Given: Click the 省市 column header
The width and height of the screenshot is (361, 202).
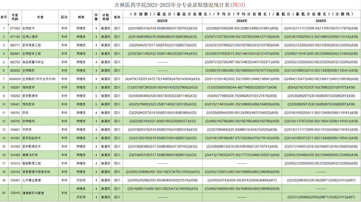Looking at the screenshot, I should (x=117, y=17).
